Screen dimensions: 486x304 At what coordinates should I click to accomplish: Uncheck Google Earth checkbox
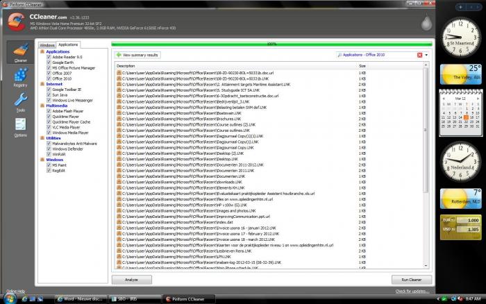pyautogui.click(x=49, y=62)
